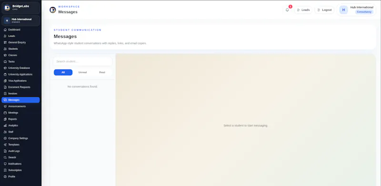Go to the Subscription menu label
Image resolution: width=381 pixels, height=186 pixels.
15,170
